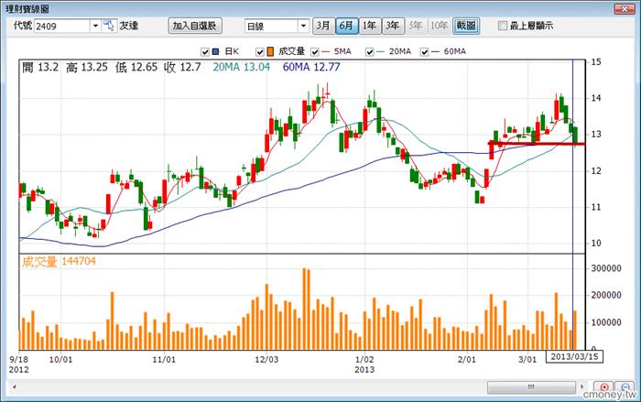Click the horizontal scrollbar thumb
Image resolution: width=641 pixels, height=402 pixels.
point(532,386)
